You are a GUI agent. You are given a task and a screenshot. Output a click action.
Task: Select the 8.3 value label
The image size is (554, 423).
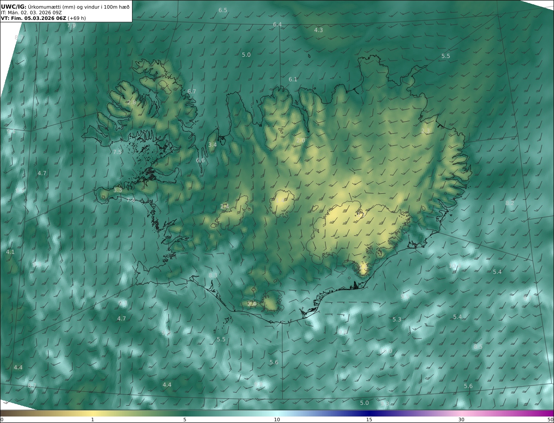[213, 276]
